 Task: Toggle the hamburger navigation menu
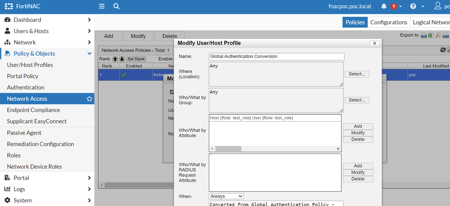click(x=101, y=6)
